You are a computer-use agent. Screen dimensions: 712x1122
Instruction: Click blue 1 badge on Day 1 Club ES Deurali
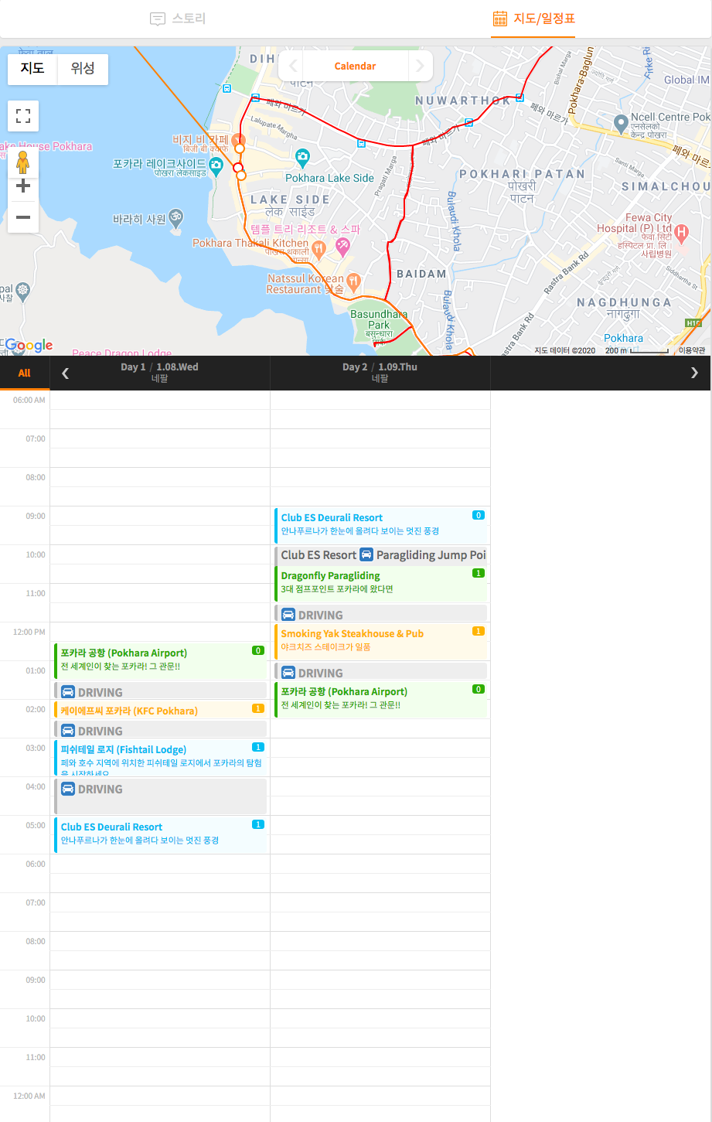[258, 824]
